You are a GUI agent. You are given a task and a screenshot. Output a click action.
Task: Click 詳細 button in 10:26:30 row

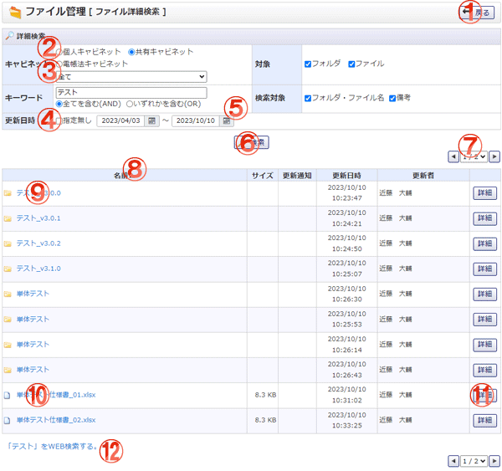point(484,294)
